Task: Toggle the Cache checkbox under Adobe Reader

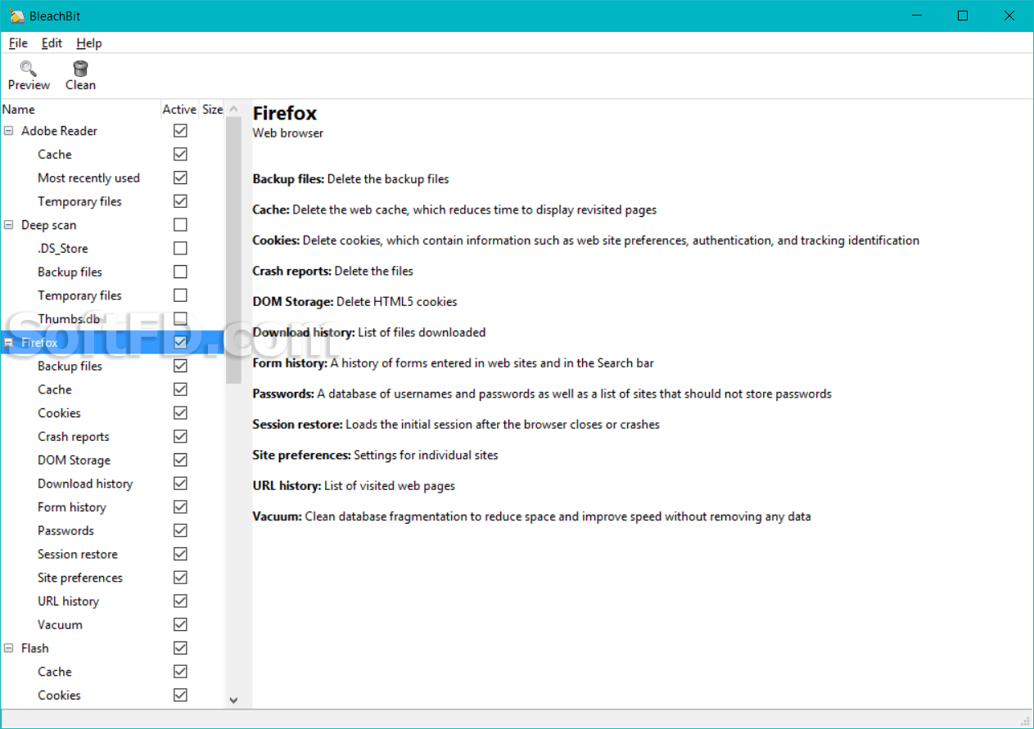Action: (180, 154)
